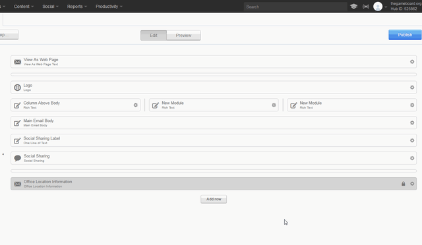Screen dimensions: 422x245
Task: Expand the Content menu
Action: [x=24, y=7]
